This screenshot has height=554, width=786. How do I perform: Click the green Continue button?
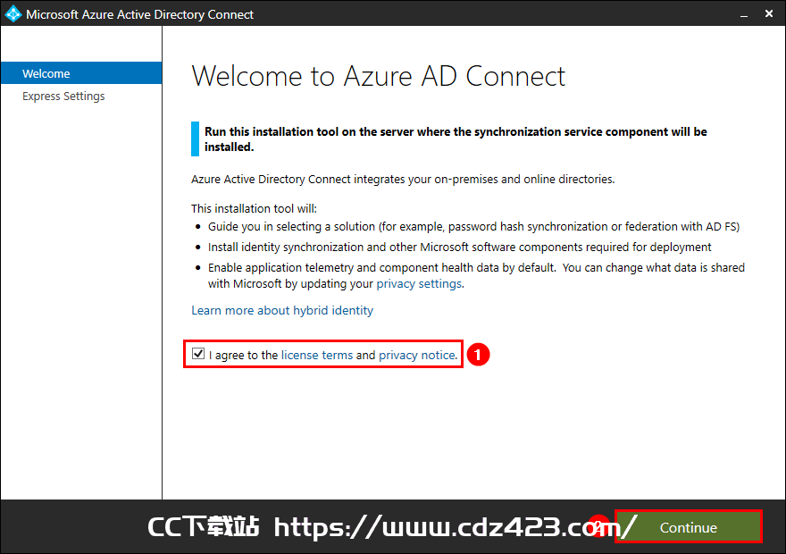[689, 527]
